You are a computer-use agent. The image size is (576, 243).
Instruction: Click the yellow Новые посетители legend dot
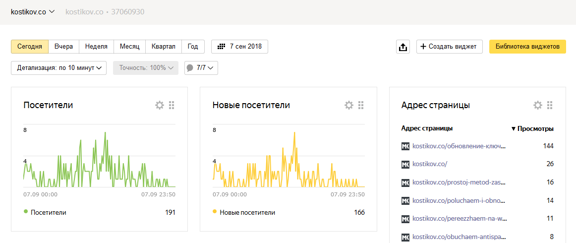click(215, 212)
